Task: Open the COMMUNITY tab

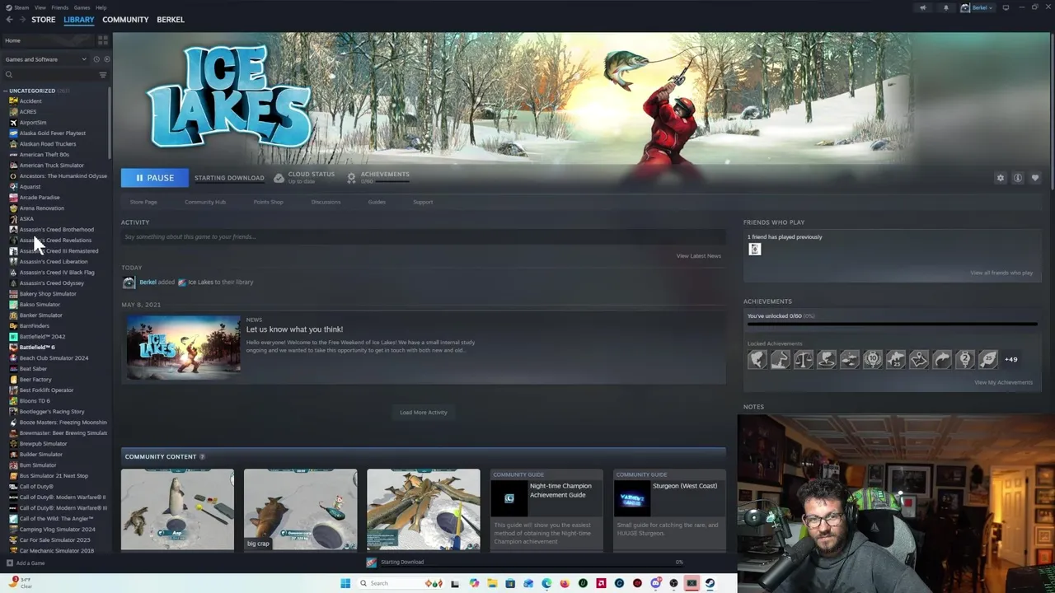Action: (x=125, y=20)
